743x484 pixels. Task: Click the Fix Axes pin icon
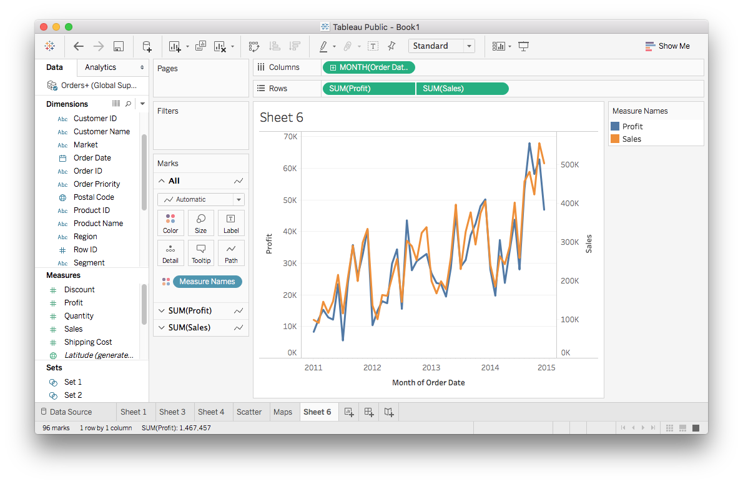point(391,46)
